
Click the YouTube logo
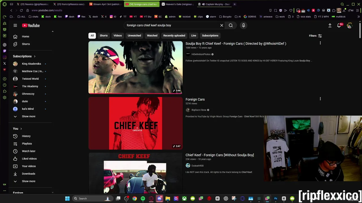tap(31, 25)
